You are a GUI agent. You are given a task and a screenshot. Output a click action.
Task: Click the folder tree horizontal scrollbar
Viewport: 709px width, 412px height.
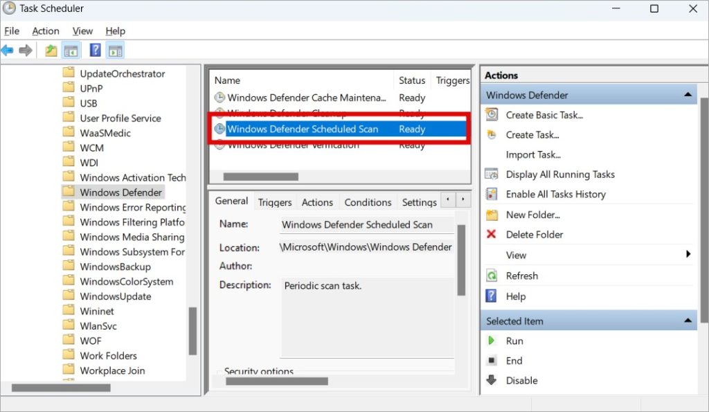[61, 388]
